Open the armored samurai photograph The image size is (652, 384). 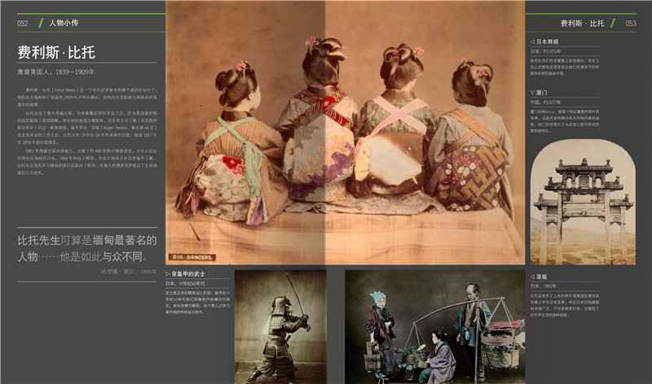pyautogui.click(x=280, y=325)
